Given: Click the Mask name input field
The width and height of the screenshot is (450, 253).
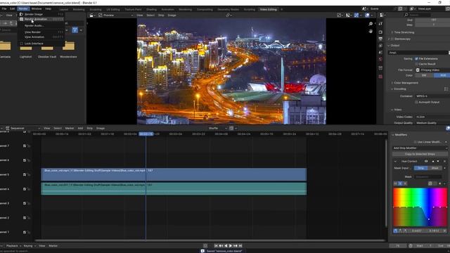Looking at the screenshot, I should 428,176.
